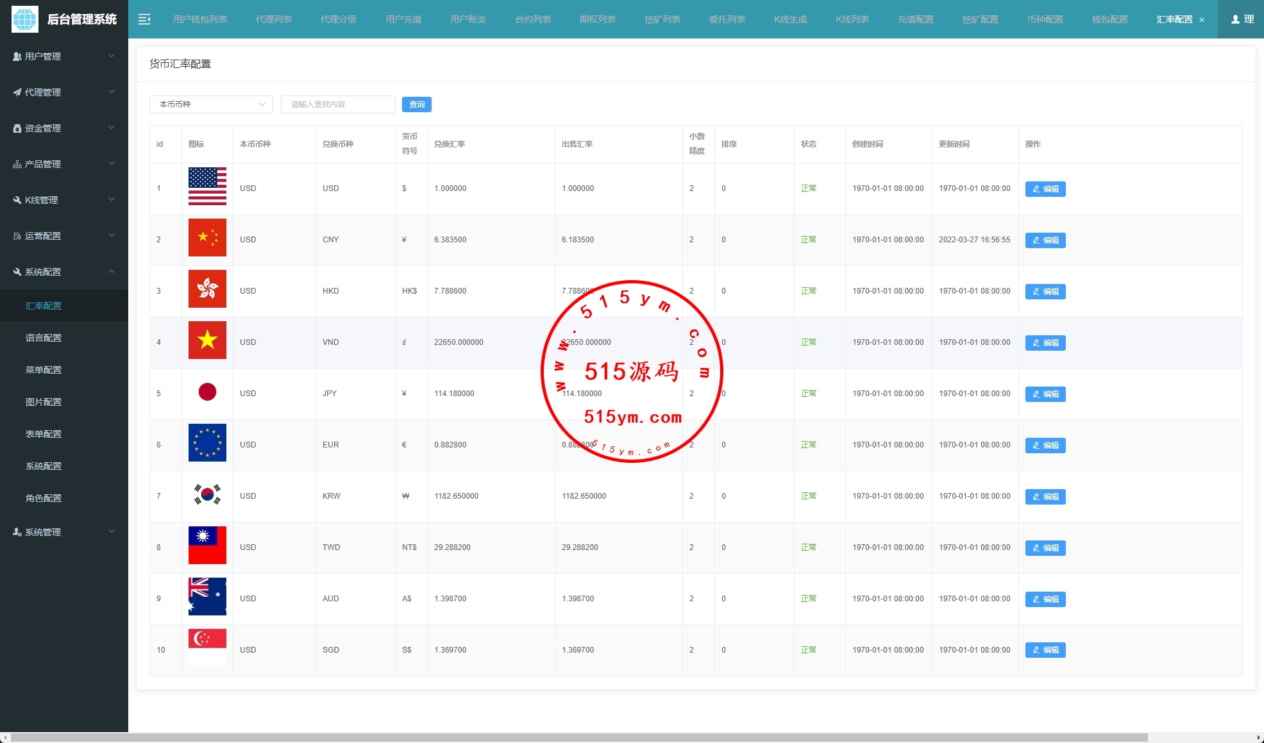Click the Japan flag icon for JPY
Viewport: 1264px width, 743px height.
[207, 391]
